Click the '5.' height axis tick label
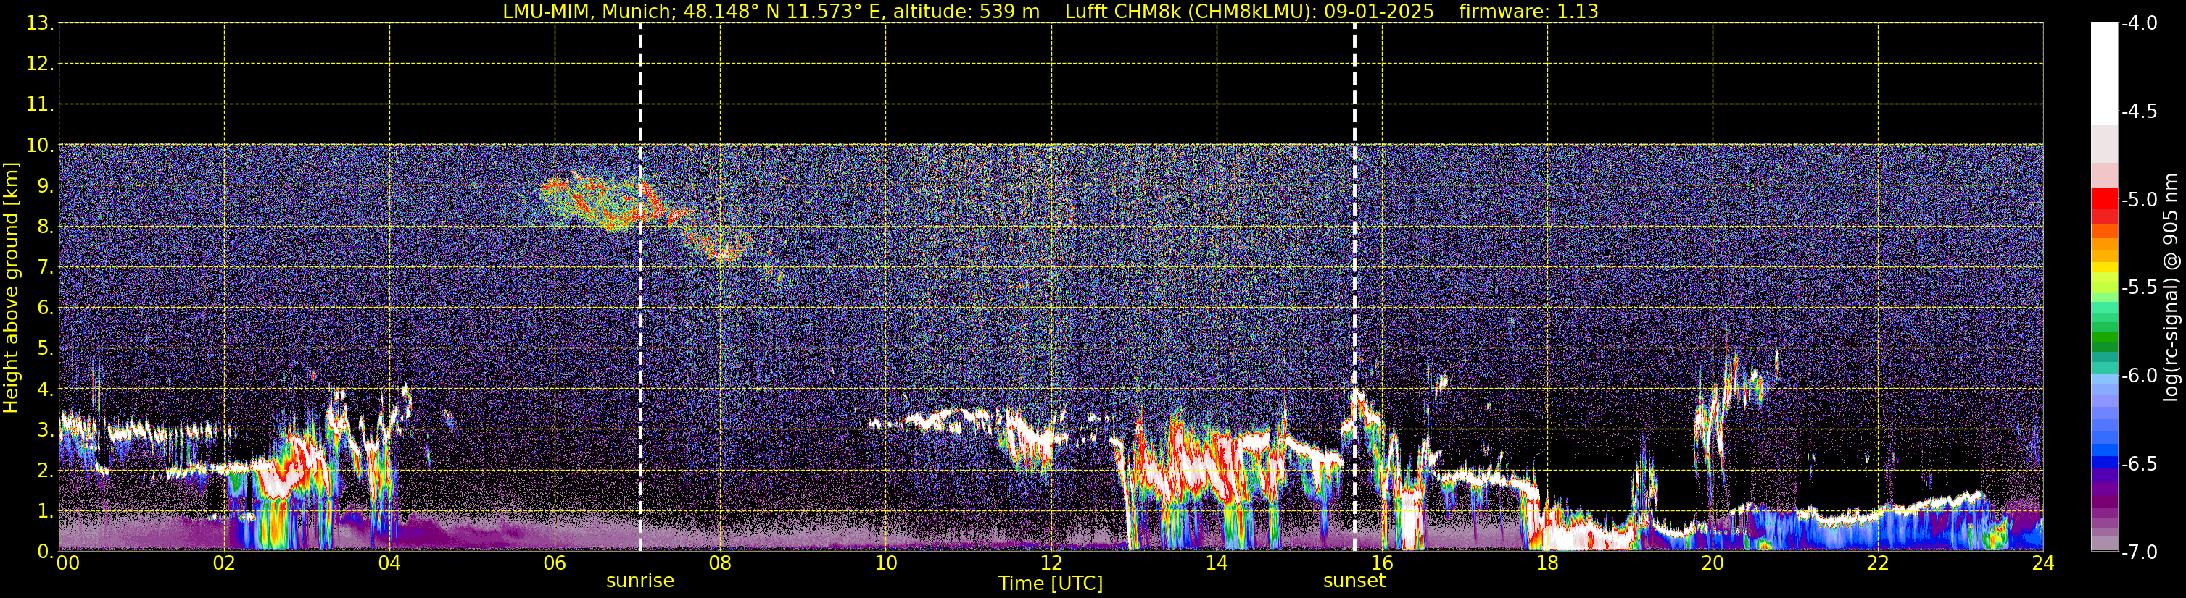The height and width of the screenshot is (598, 2186). point(44,349)
